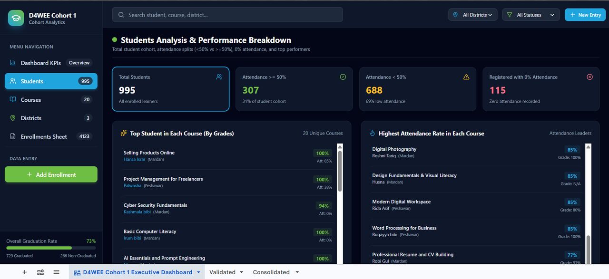Image resolution: width=609 pixels, height=279 pixels.
Task: Click the sheet views grid icon in bottom bar
Action: (40, 272)
